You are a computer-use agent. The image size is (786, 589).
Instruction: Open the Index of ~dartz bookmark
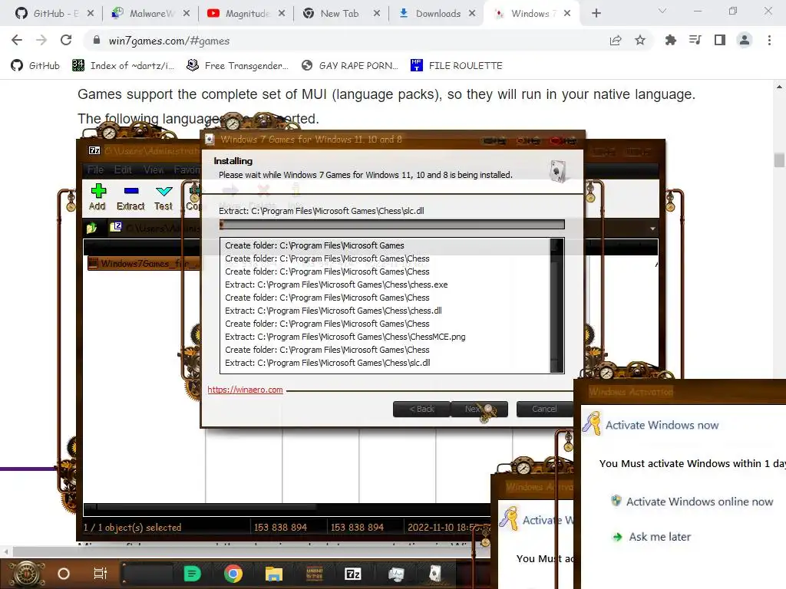click(x=124, y=66)
